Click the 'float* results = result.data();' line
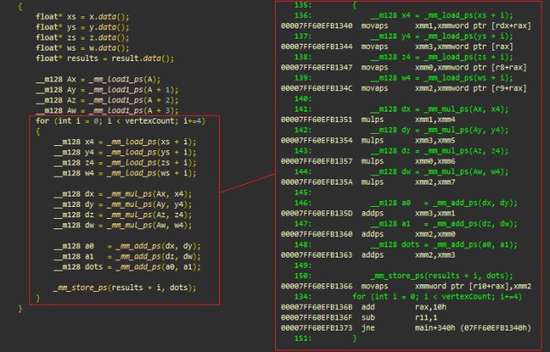 105,58
